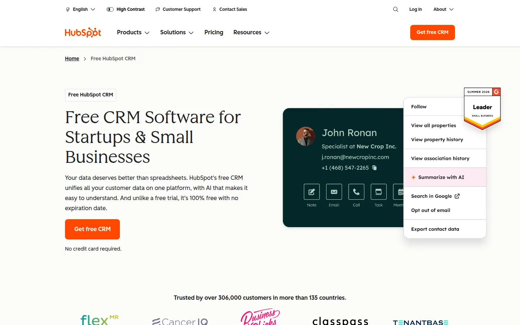The image size is (520, 325).
Task: Open the Contact Sales link
Action: [230, 9]
